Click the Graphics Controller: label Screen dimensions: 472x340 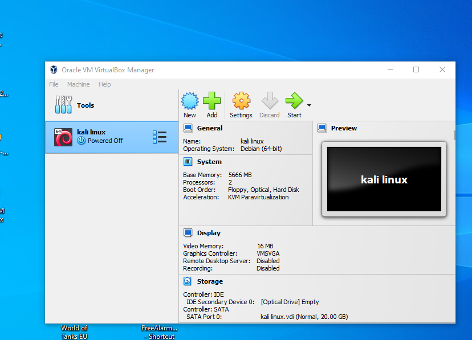[210, 254]
